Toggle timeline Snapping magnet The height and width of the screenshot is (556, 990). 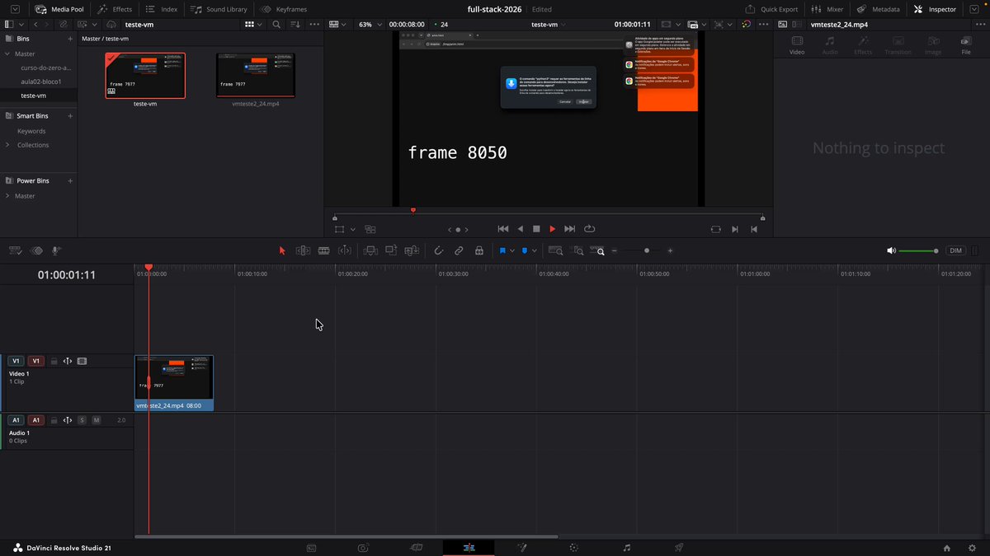pos(439,250)
